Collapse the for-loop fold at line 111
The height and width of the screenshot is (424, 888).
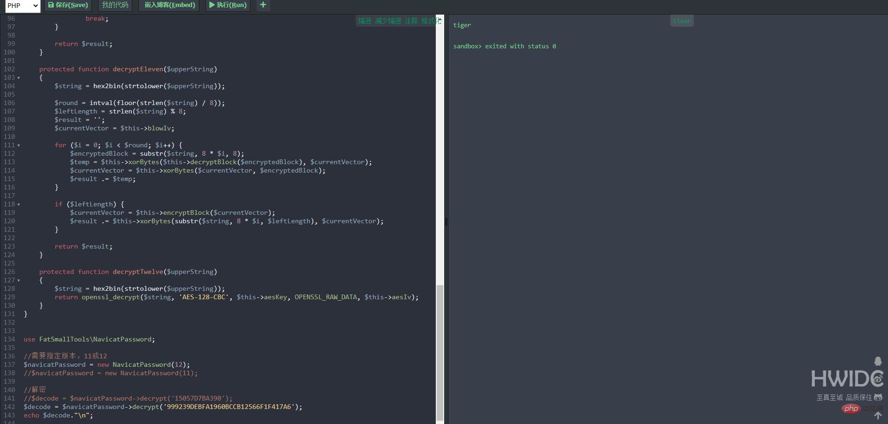19,145
